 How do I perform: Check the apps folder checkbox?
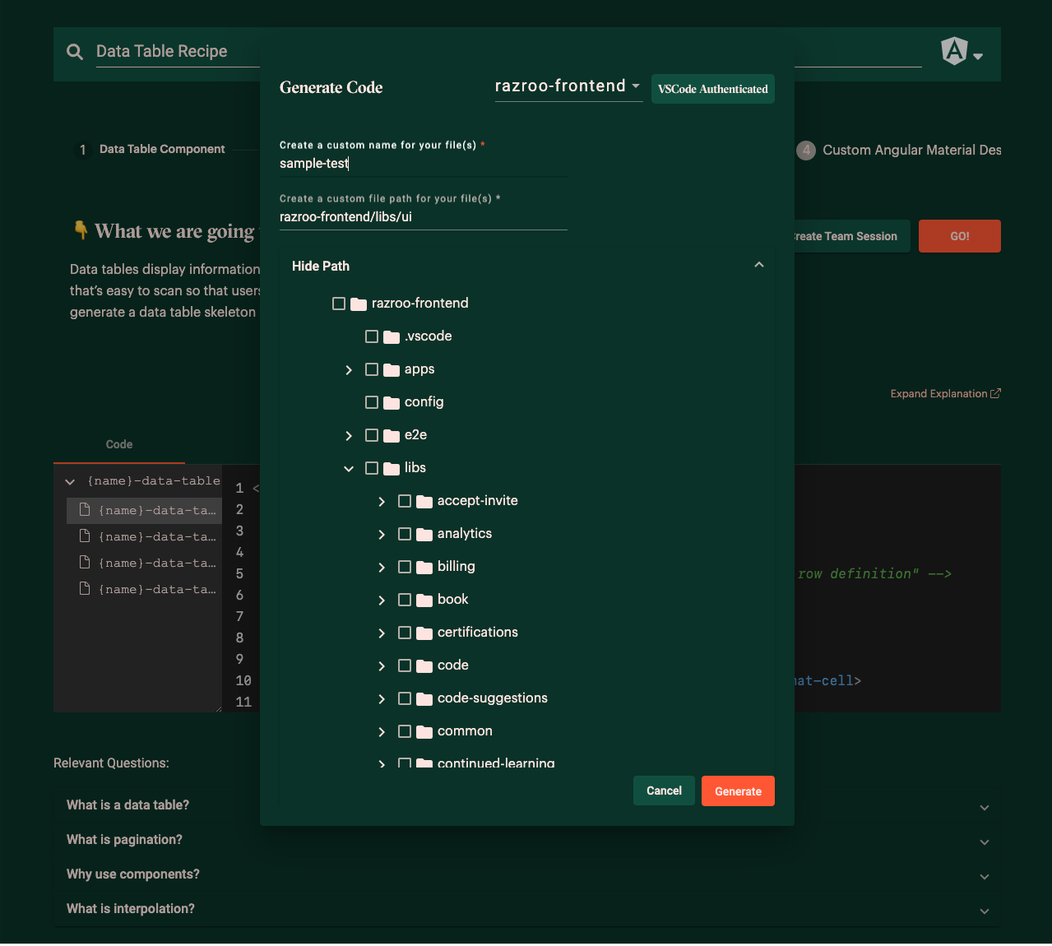click(372, 369)
